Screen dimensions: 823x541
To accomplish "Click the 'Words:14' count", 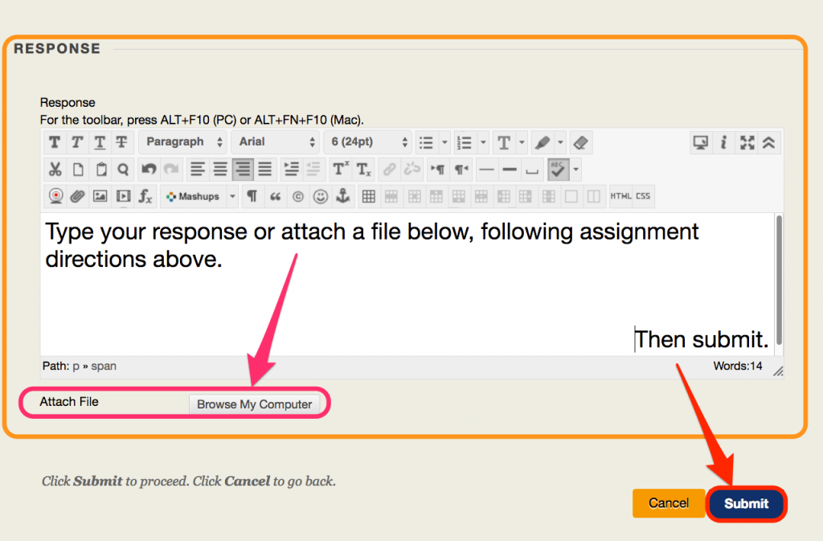I will click(x=738, y=366).
